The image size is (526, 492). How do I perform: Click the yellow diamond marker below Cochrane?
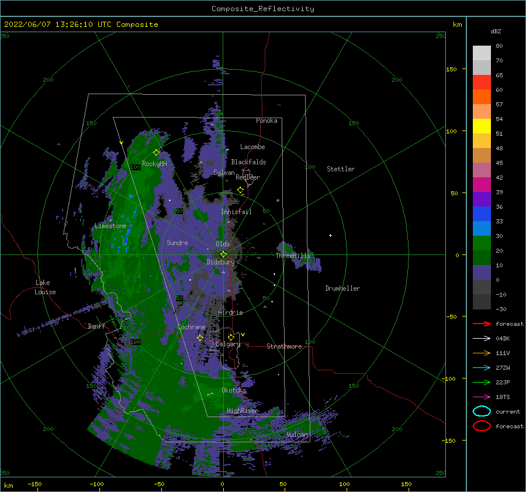200,338
